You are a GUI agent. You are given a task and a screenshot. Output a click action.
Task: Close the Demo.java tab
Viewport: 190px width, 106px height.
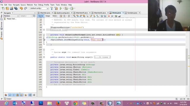point(123,13)
